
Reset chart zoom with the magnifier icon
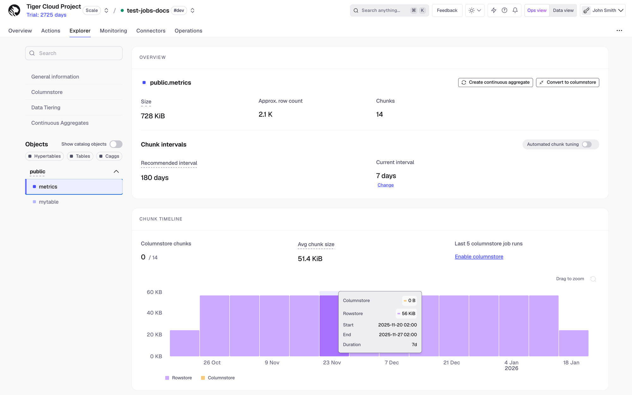(x=593, y=279)
